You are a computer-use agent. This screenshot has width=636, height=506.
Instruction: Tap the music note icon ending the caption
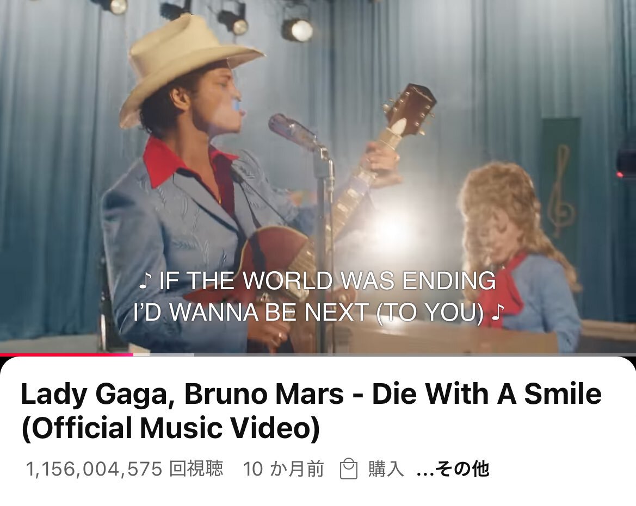(497, 313)
